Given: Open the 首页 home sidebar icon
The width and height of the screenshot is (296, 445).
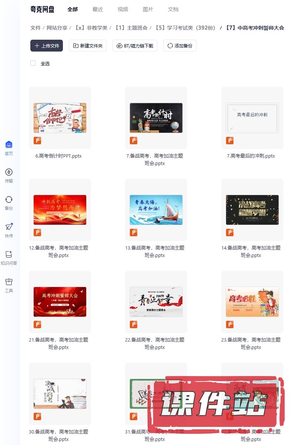Looking at the screenshot, I should [9, 145].
